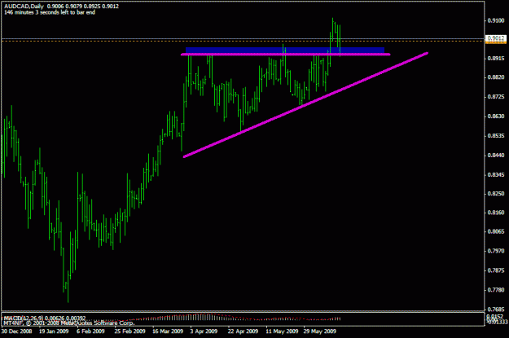Click the 0.7875 price axis label
This screenshot has height=338, width=509.
pos(496,270)
